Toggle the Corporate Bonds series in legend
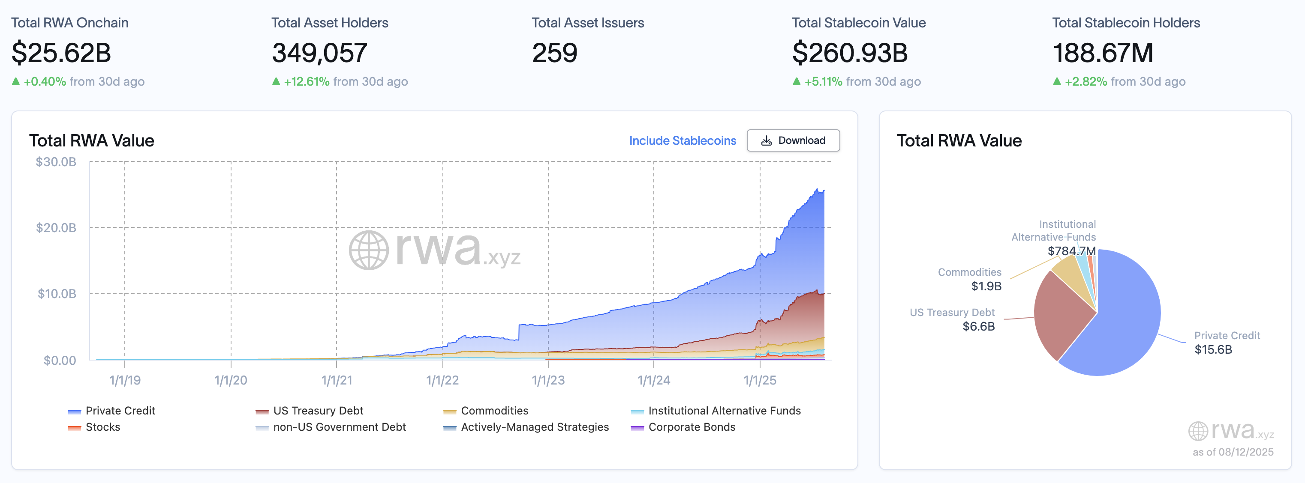This screenshot has width=1305, height=483. click(692, 427)
